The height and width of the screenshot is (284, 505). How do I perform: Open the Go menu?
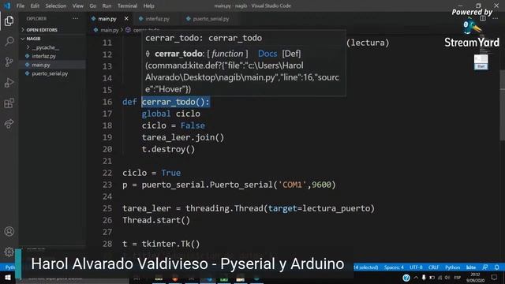coord(93,6)
